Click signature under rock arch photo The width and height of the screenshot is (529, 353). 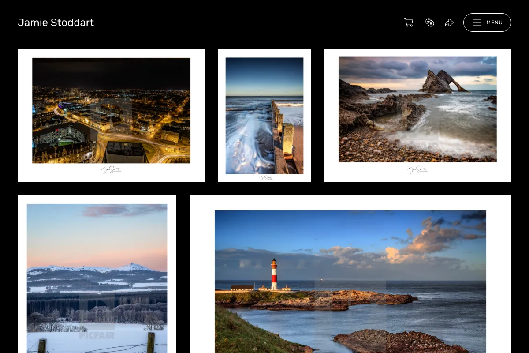point(417,169)
